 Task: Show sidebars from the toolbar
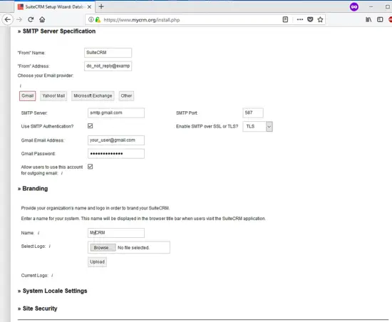(x=380, y=19)
